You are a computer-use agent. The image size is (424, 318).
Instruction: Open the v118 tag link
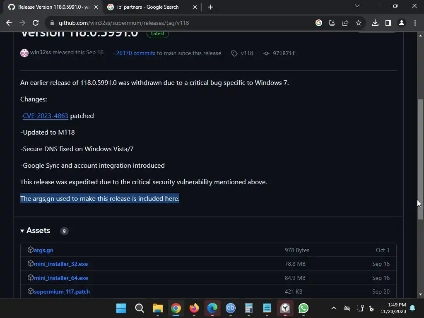247,53
